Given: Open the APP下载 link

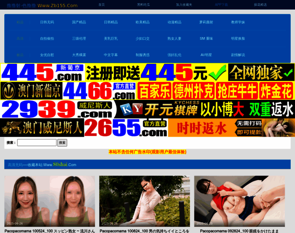Looking at the screenshot, I should pos(221,5).
